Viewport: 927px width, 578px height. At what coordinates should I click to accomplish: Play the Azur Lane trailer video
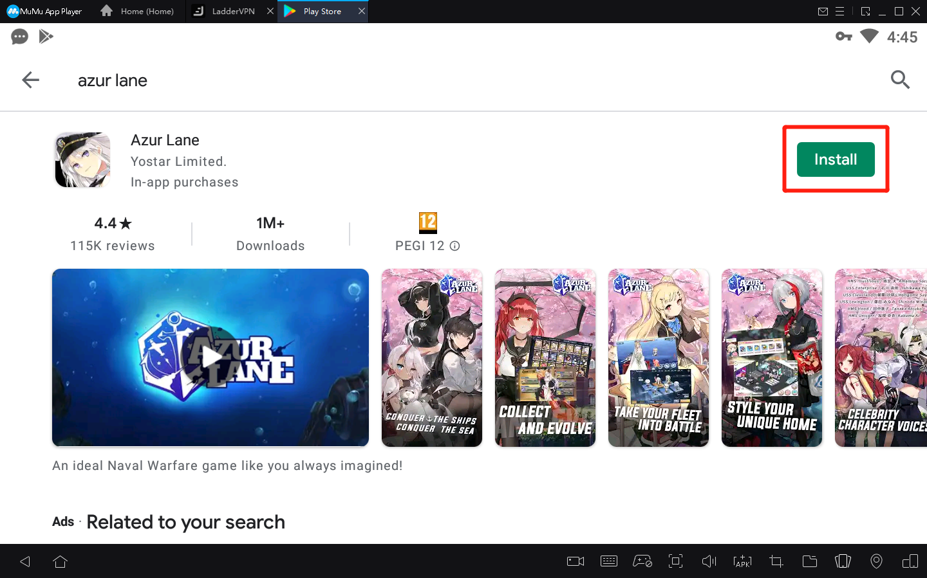pyautogui.click(x=211, y=357)
